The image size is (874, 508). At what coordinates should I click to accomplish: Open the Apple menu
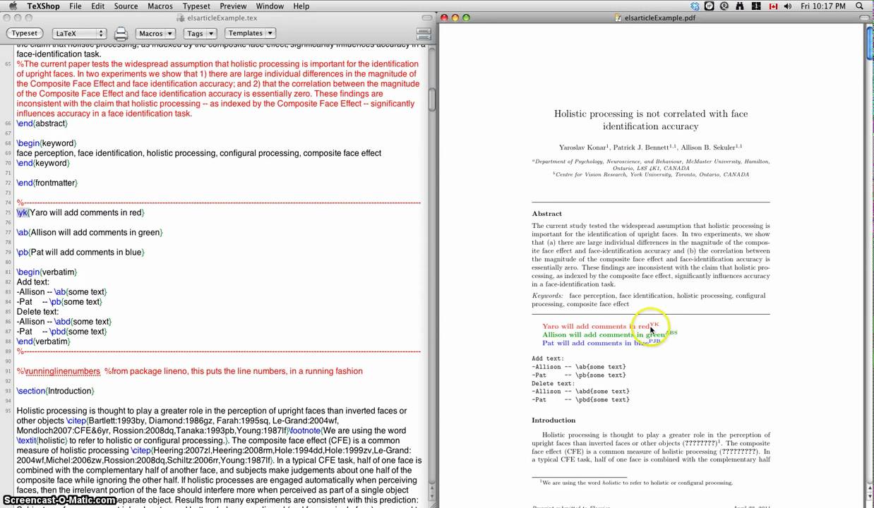point(13,6)
